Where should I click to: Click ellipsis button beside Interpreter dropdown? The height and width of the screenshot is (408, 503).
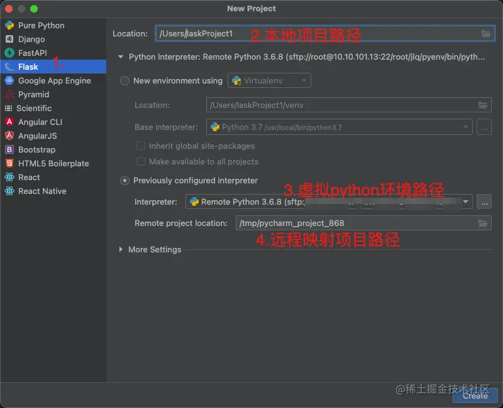(484, 201)
